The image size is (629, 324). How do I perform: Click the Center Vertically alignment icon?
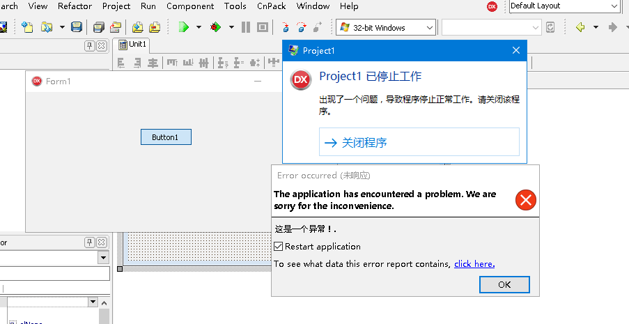(204, 63)
